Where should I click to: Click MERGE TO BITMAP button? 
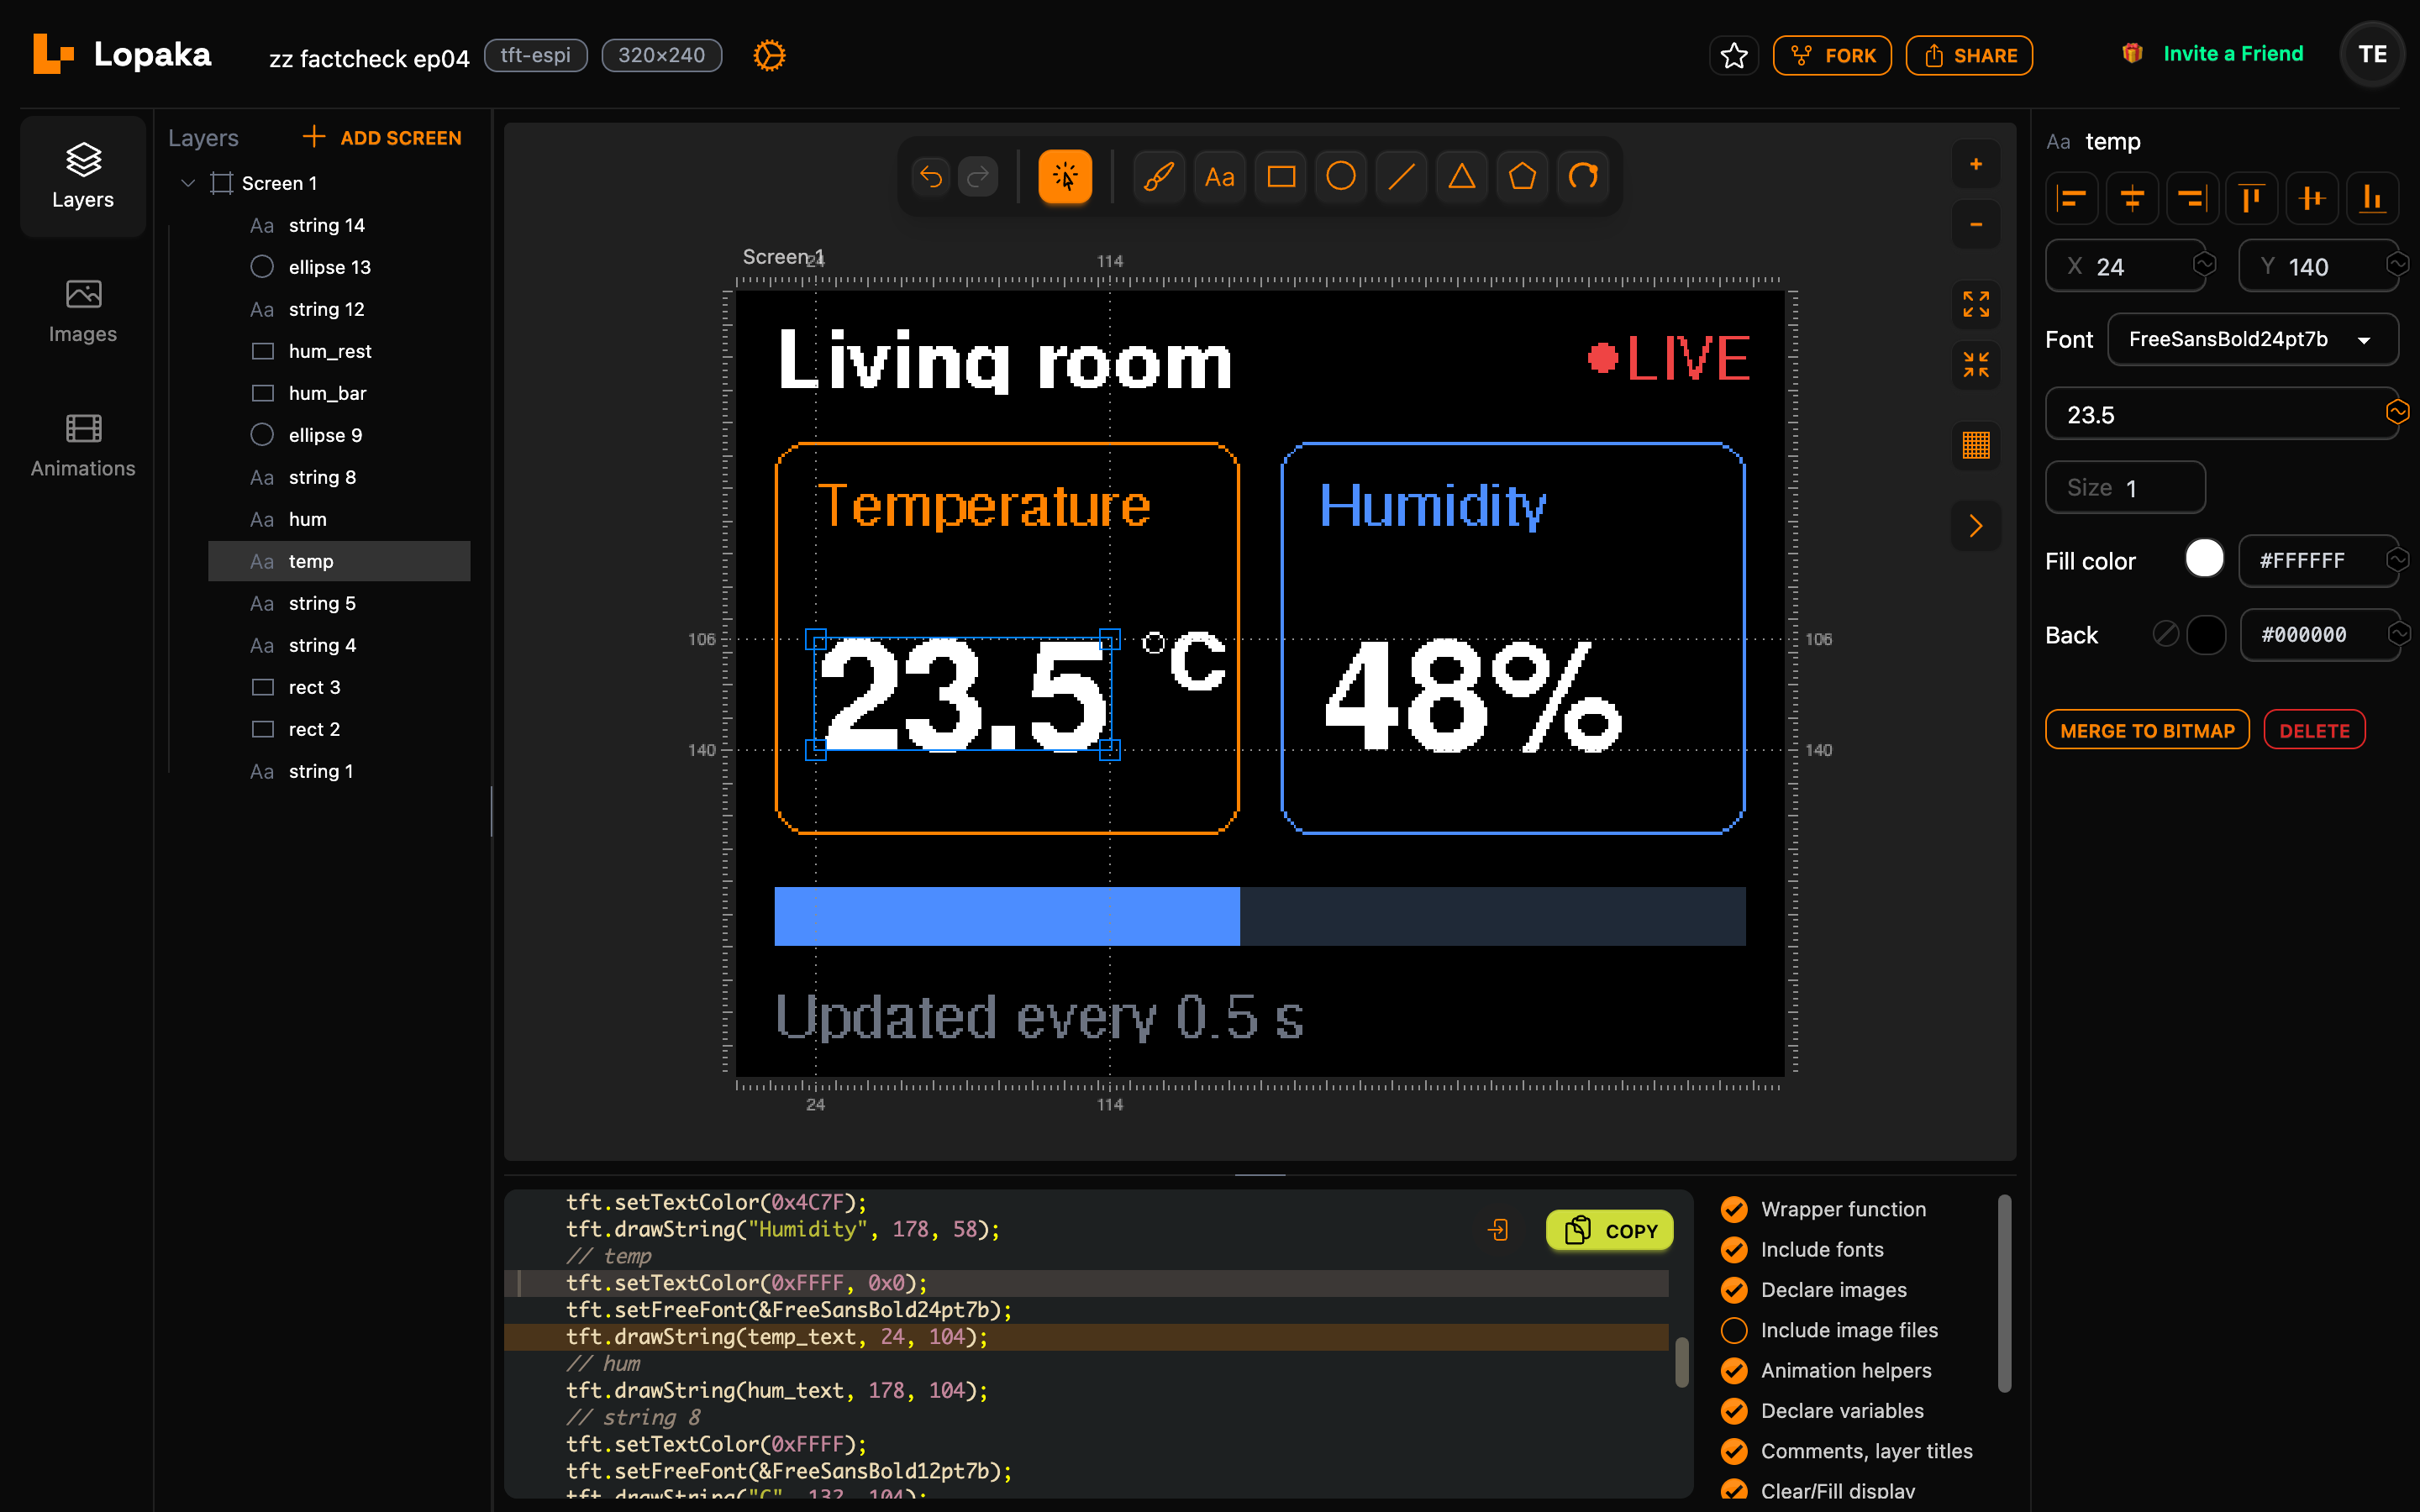pos(2147,730)
